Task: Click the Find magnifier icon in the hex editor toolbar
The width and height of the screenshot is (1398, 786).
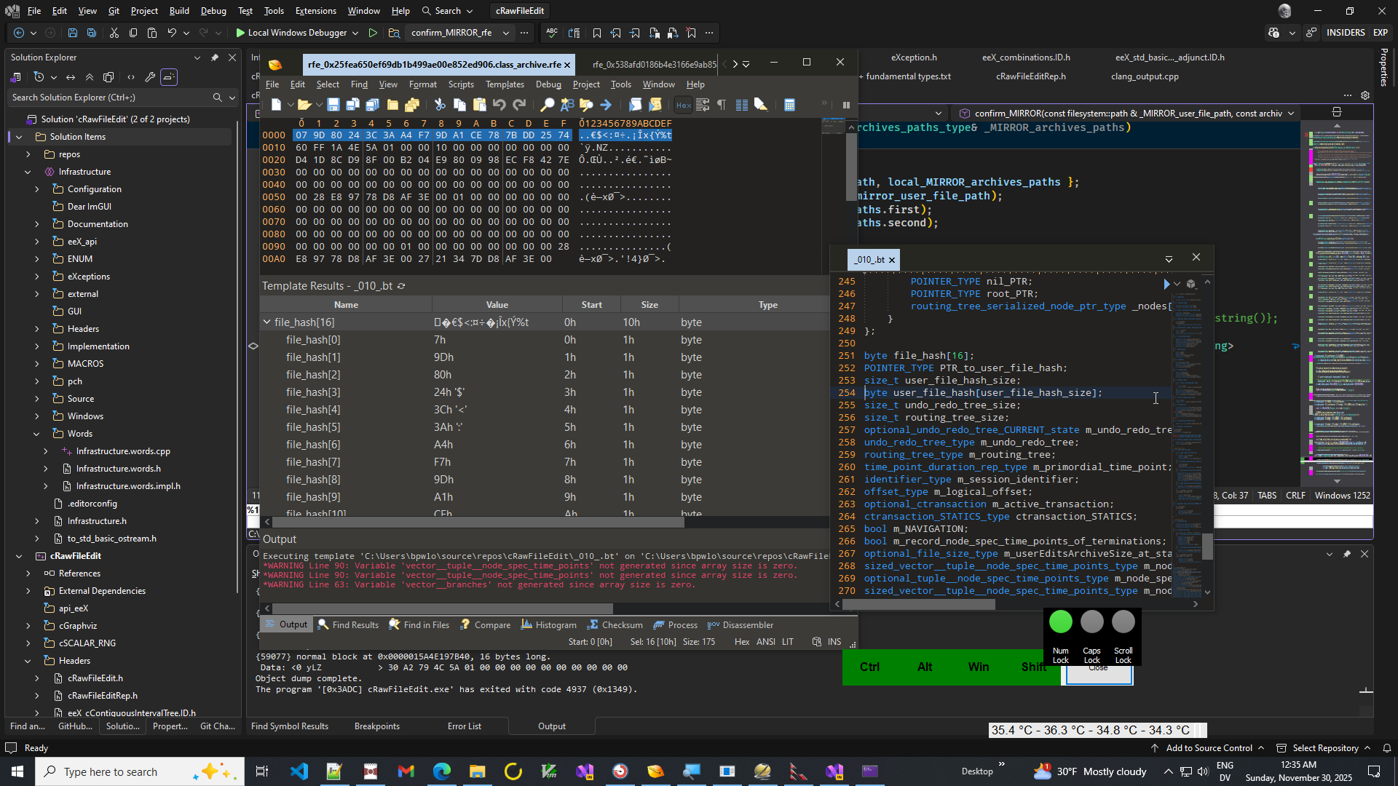Action: 547,105
